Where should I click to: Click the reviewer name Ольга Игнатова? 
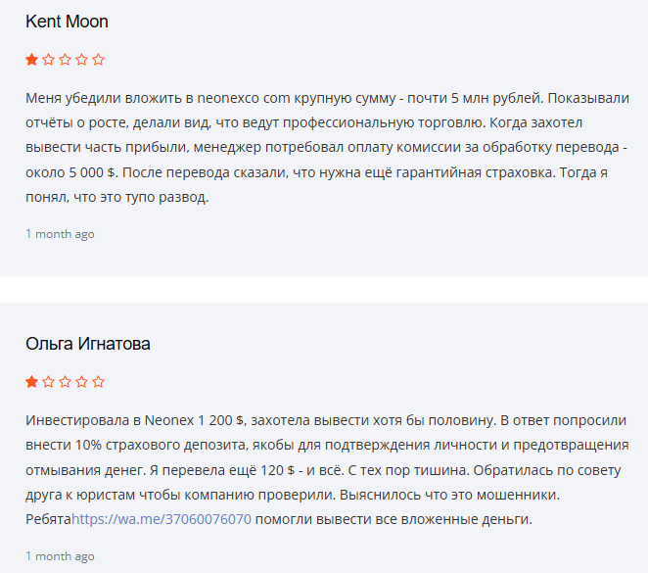[x=88, y=344]
